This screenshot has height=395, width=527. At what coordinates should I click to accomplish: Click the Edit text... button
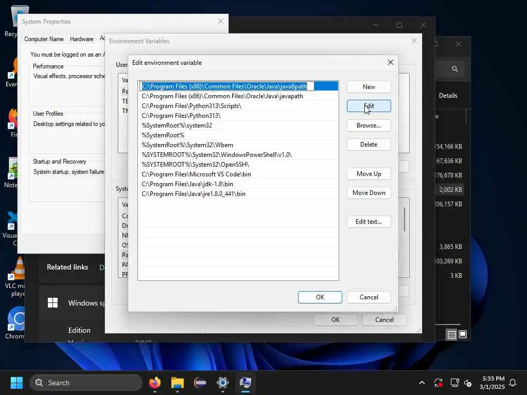pyautogui.click(x=368, y=222)
